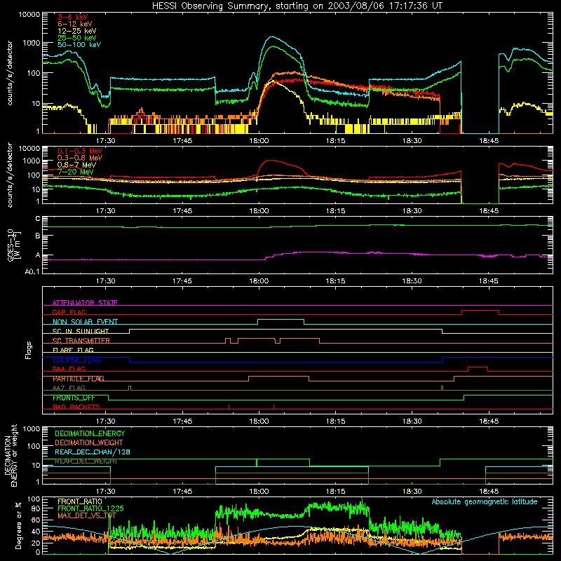Click the C class tick label in GOES panel
Screen dimensions: 561x561
coord(38,219)
